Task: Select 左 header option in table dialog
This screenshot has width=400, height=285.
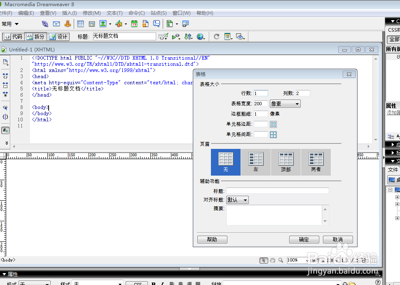Action: [x=255, y=162]
